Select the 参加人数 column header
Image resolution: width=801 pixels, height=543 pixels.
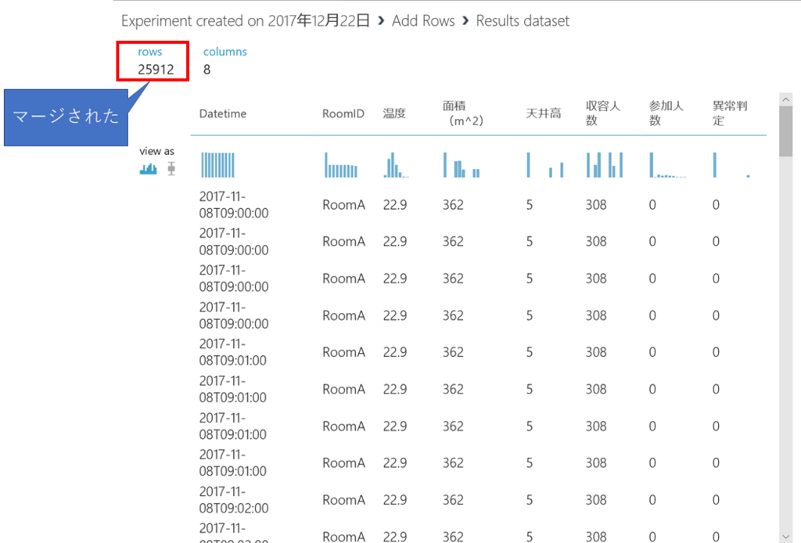click(x=666, y=113)
